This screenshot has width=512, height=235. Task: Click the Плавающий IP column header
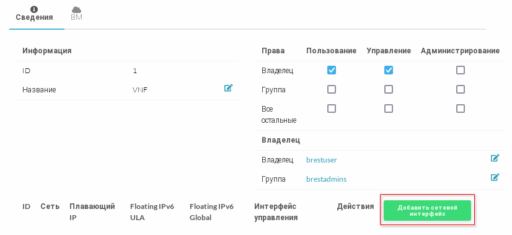(x=92, y=212)
